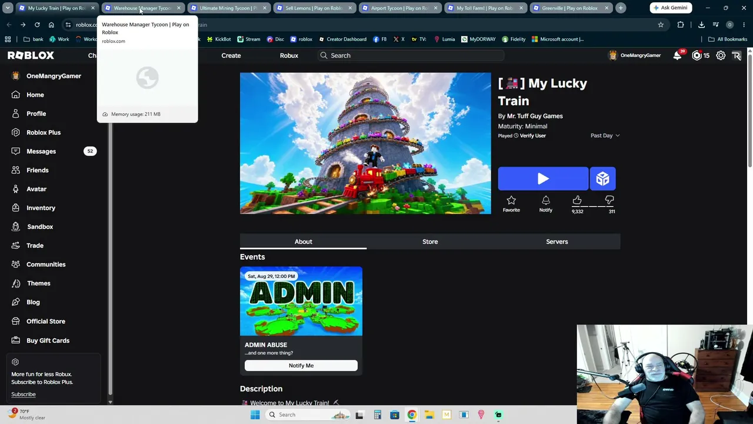The width and height of the screenshot is (753, 424).
Task: Switch to Greenville browser tab
Action: (569, 8)
